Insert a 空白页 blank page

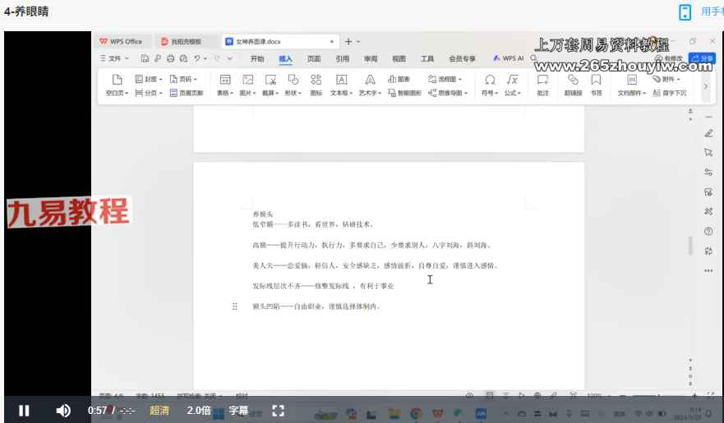(x=117, y=85)
